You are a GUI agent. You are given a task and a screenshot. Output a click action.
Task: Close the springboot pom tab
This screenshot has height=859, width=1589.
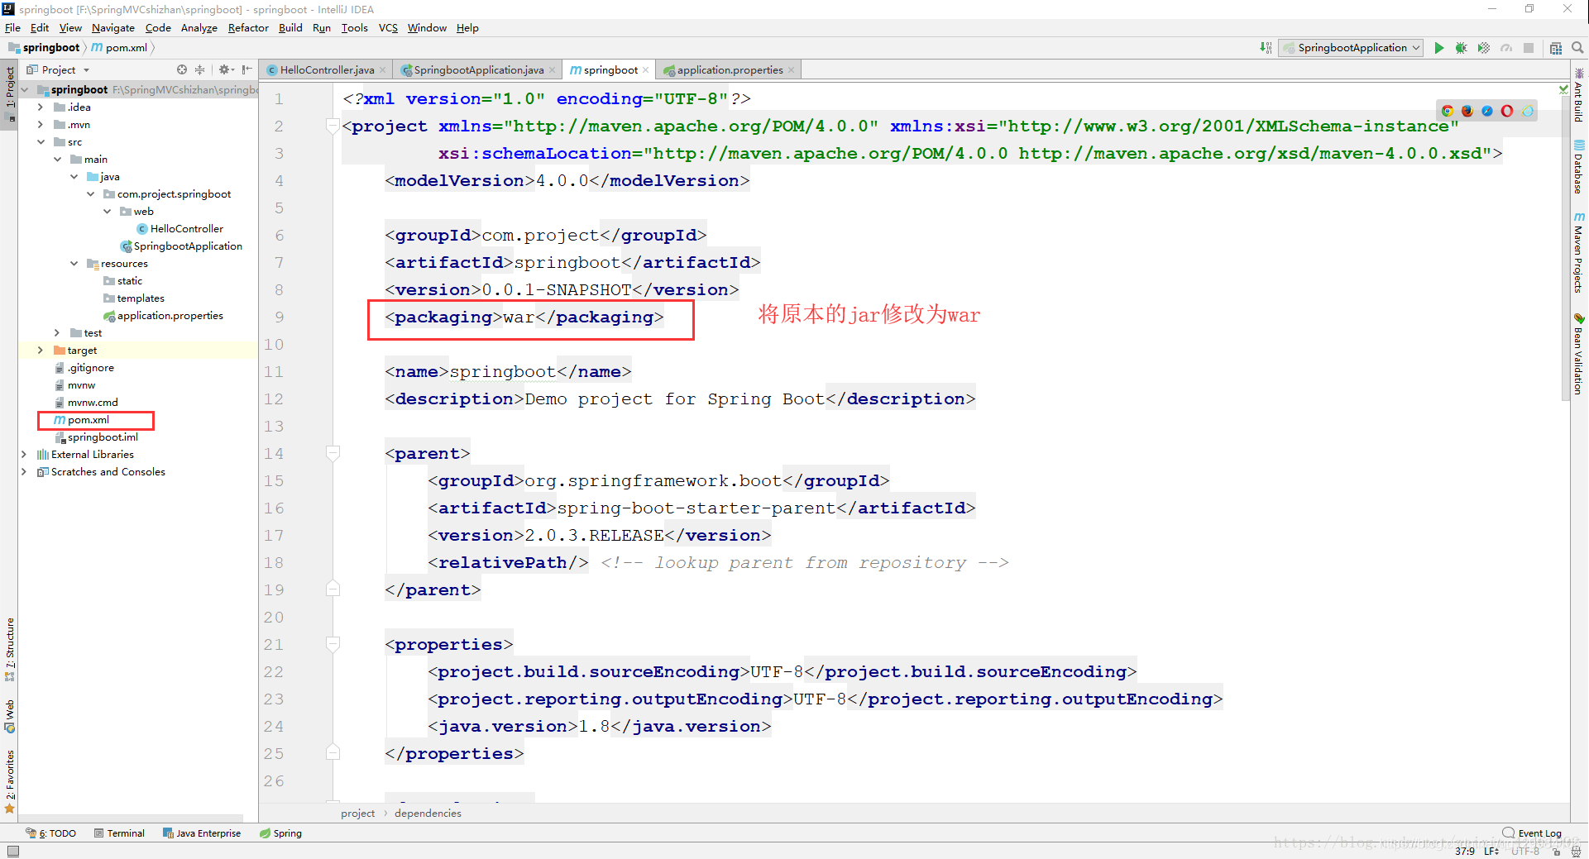click(646, 70)
